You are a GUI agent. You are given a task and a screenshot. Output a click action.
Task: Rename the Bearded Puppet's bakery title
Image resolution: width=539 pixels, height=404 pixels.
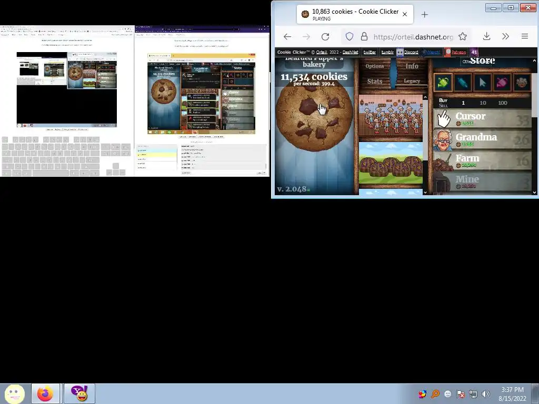[314, 62]
